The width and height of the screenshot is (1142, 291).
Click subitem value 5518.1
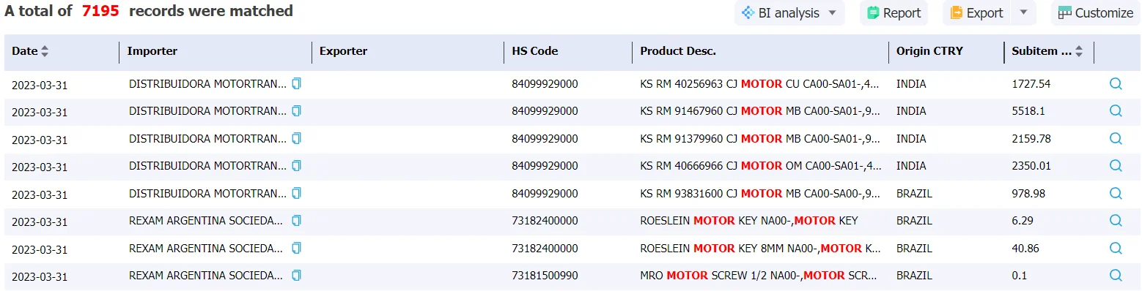(1028, 111)
